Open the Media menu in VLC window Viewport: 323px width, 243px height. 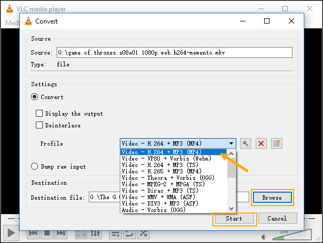[12, 22]
